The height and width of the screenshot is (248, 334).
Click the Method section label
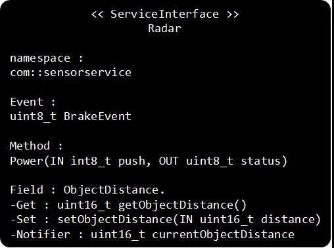tap(30, 146)
